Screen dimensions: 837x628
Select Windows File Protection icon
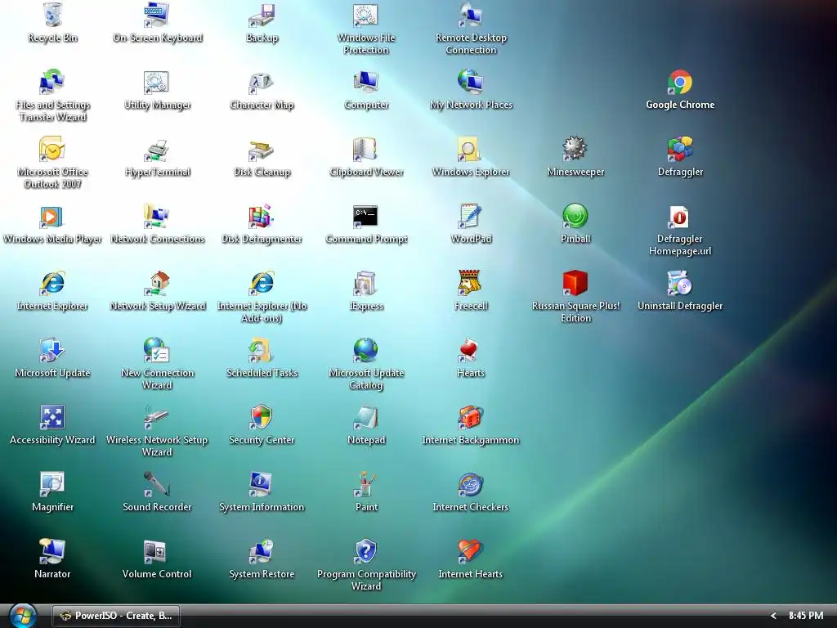point(366,15)
